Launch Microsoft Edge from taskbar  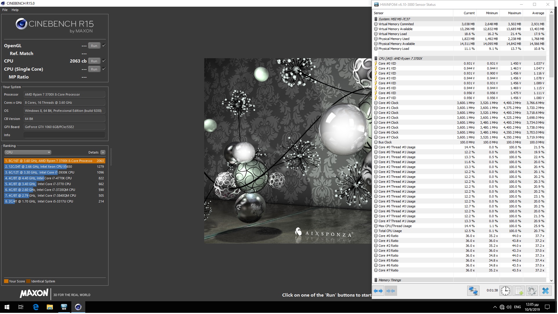click(x=36, y=308)
